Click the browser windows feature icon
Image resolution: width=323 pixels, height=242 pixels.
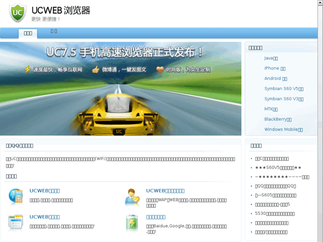(x=16, y=223)
